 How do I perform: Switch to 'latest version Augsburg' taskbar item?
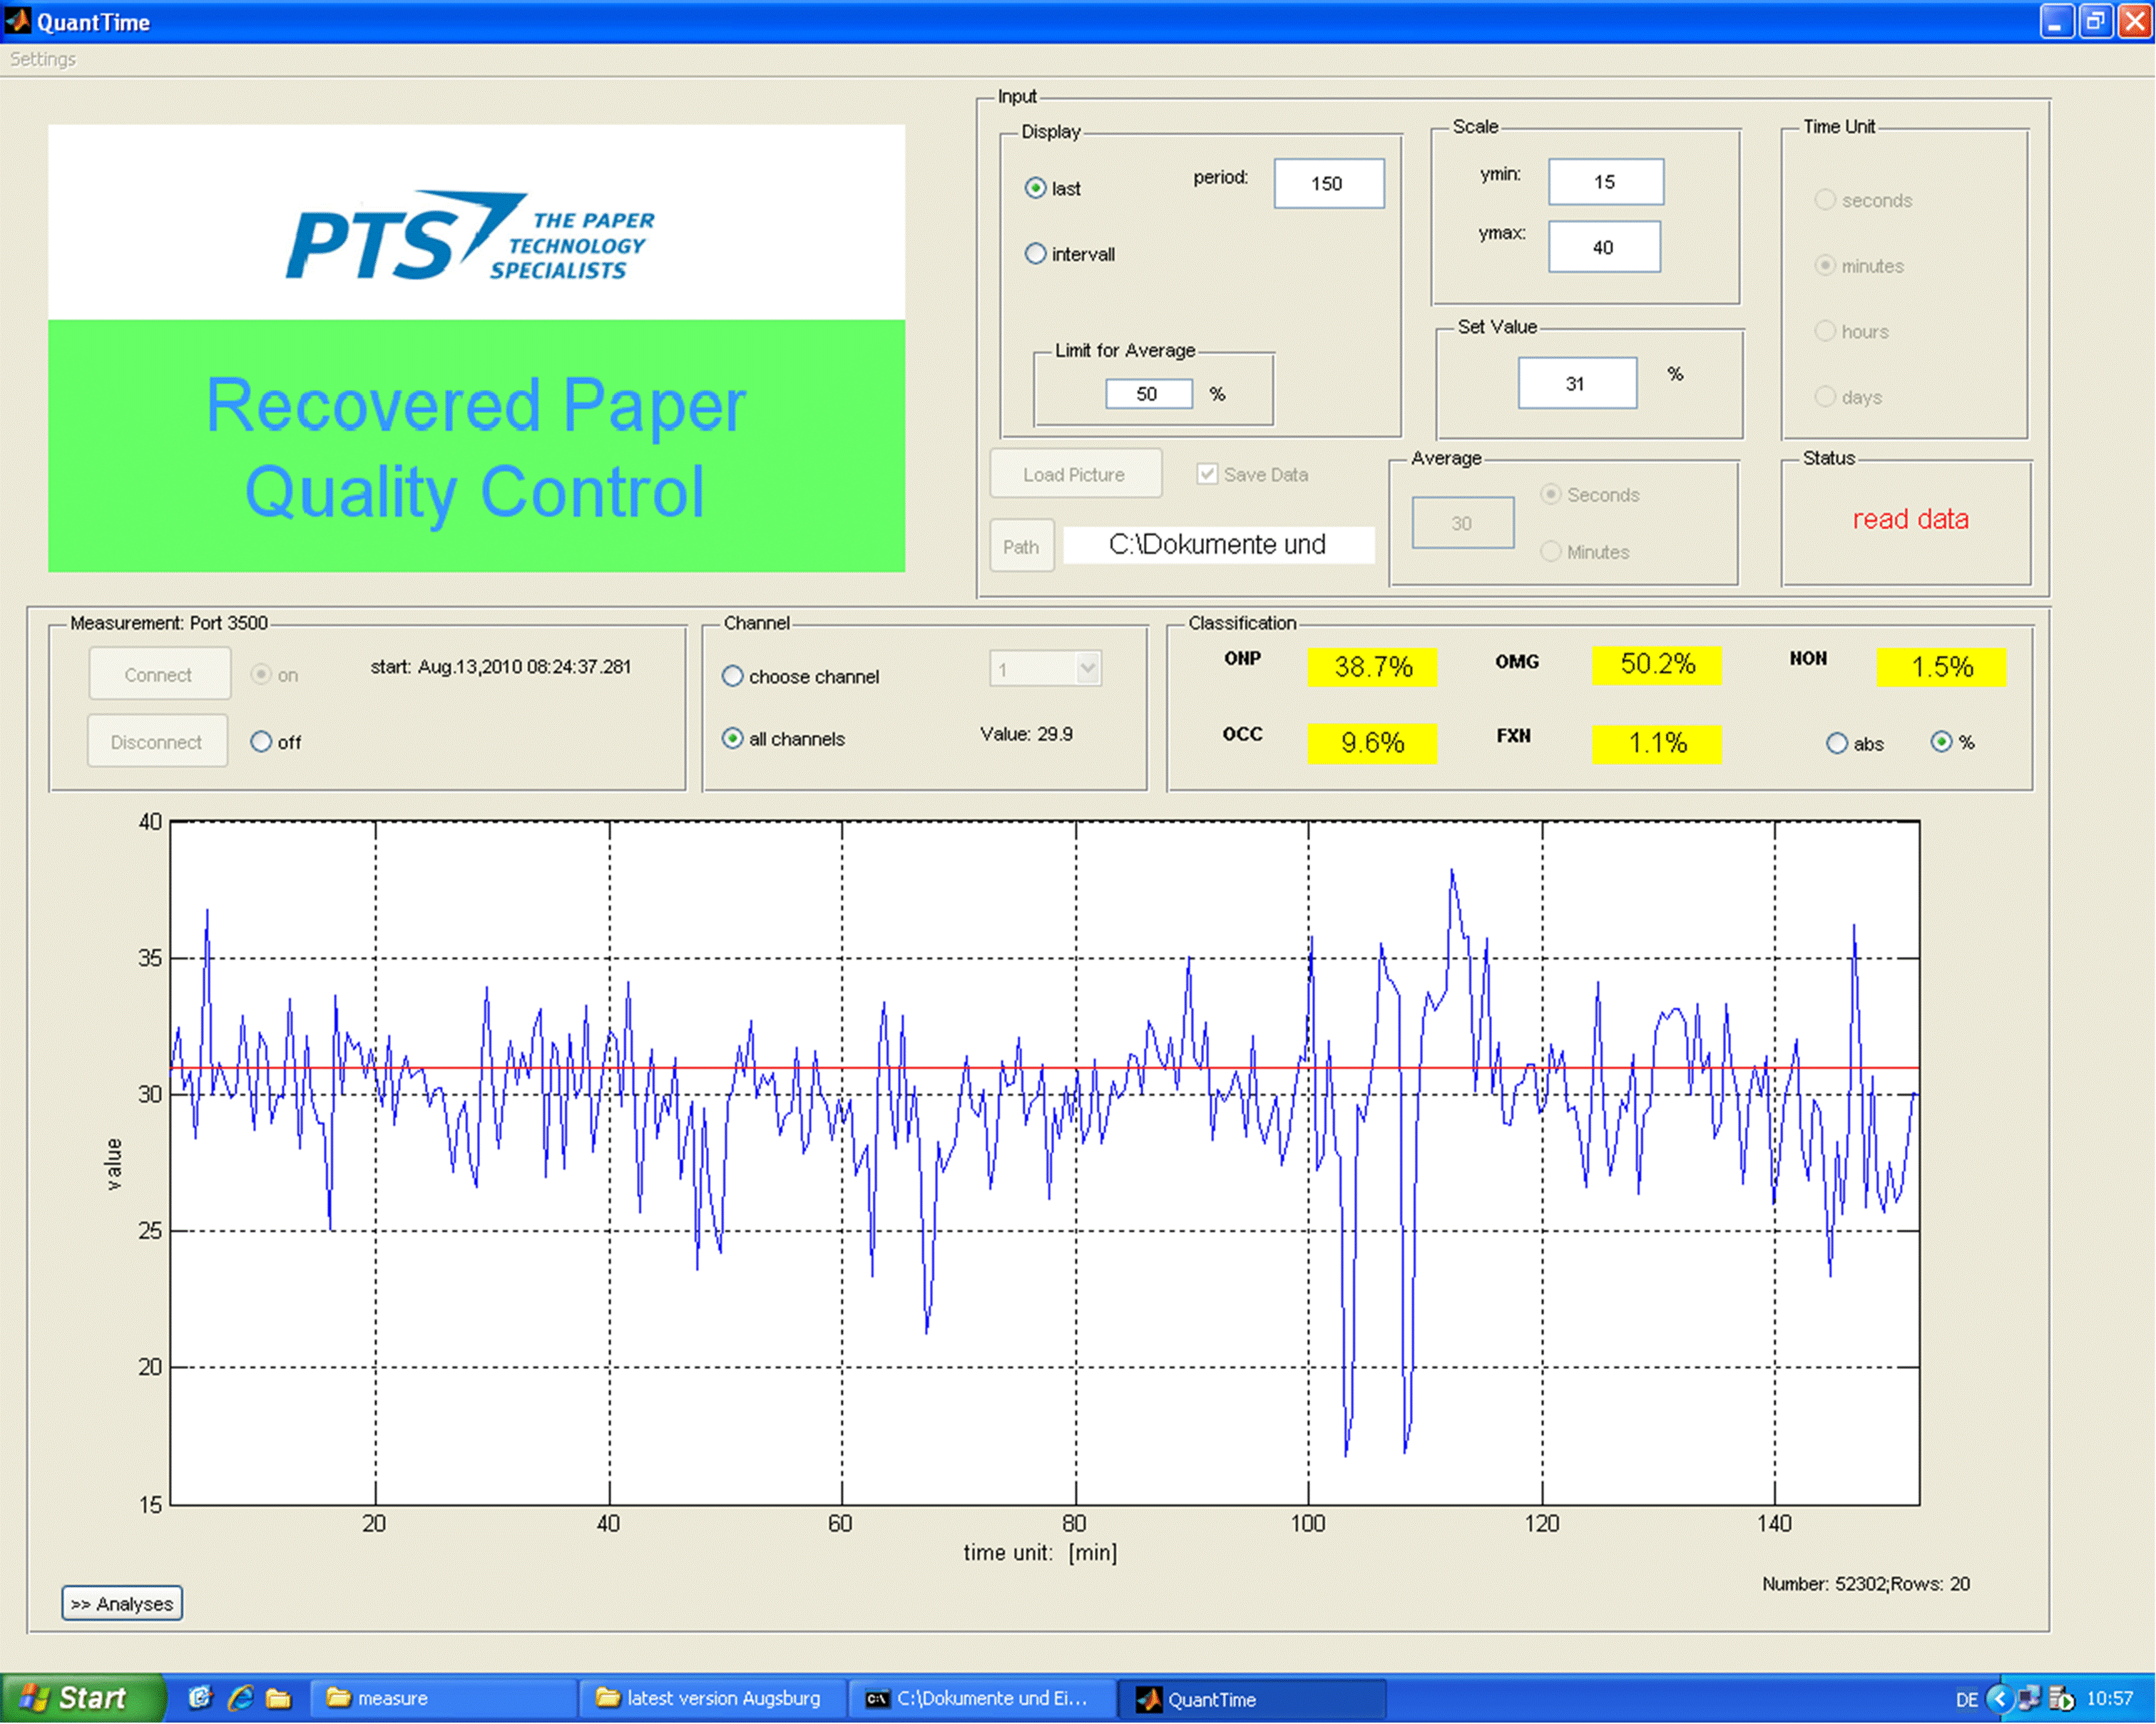click(713, 1698)
